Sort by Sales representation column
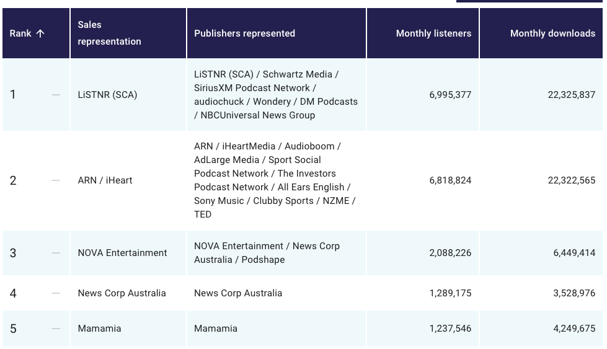Image resolution: width=607 pixels, height=349 pixels. tap(128, 33)
